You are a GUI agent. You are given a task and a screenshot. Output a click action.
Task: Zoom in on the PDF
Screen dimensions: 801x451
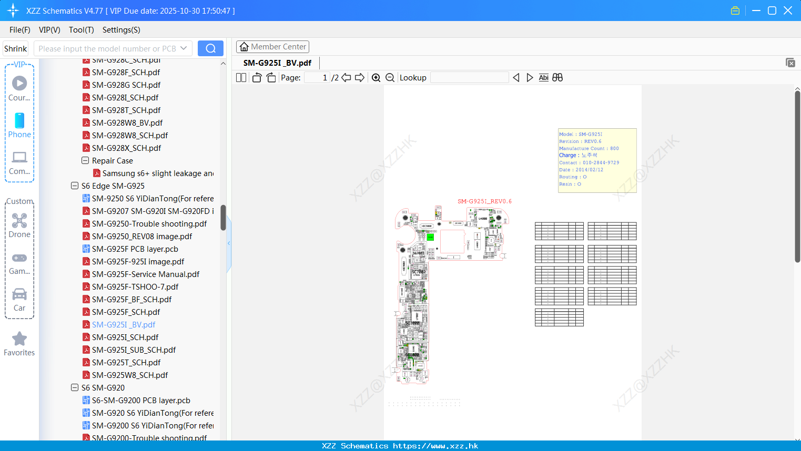(376, 77)
